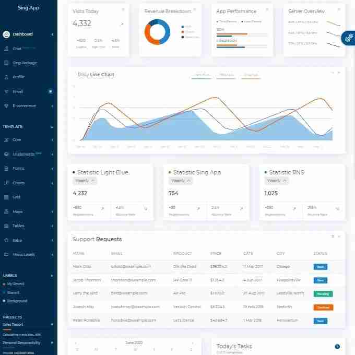Image resolution: width=355 pixels, height=355 pixels.
Task: Click the Sing Package sidebar icon
Action: tap(6, 63)
